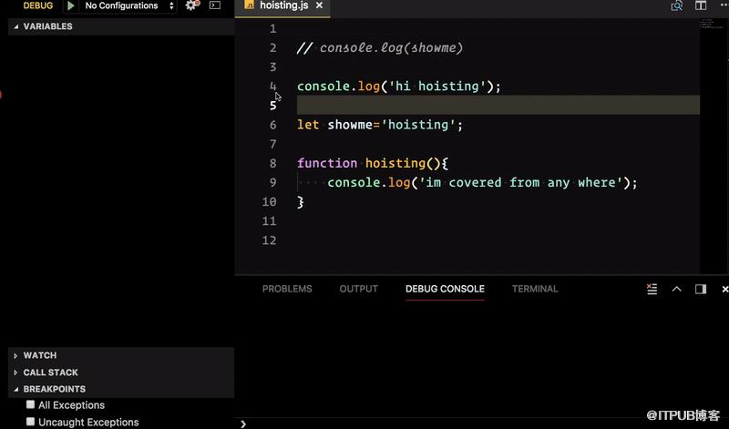729x429 pixels.
Task: Maximize panel with the up chevron
Action: [676, 289]
